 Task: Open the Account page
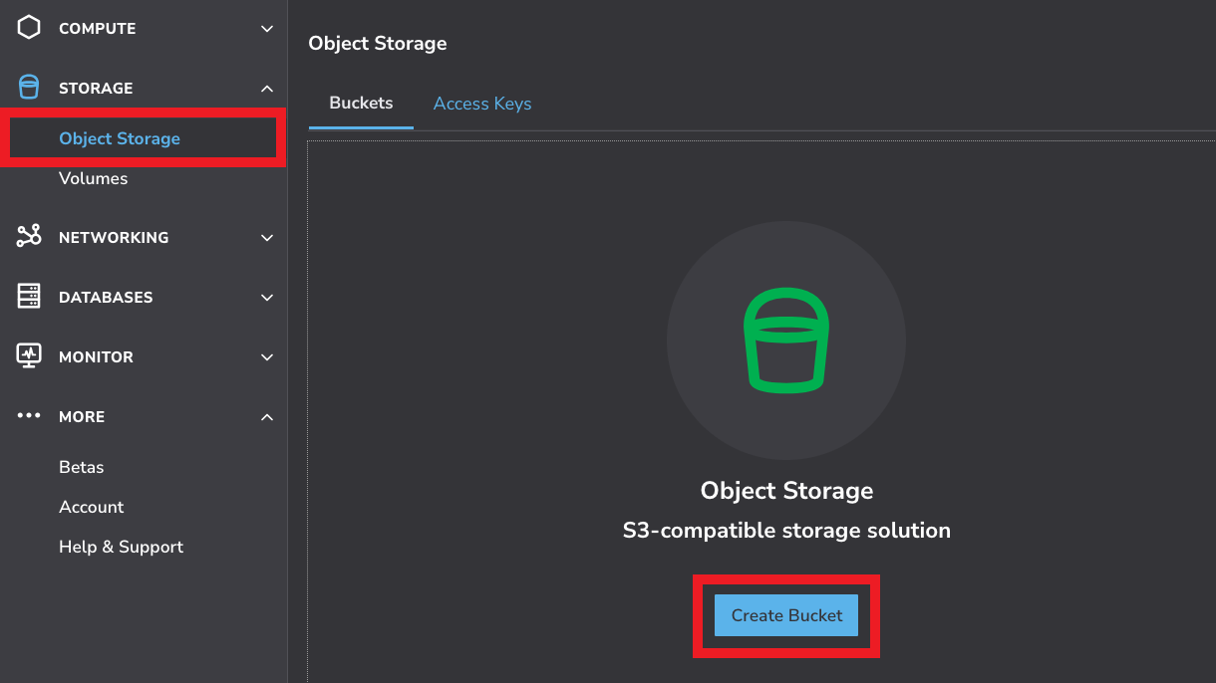point(92,507)
